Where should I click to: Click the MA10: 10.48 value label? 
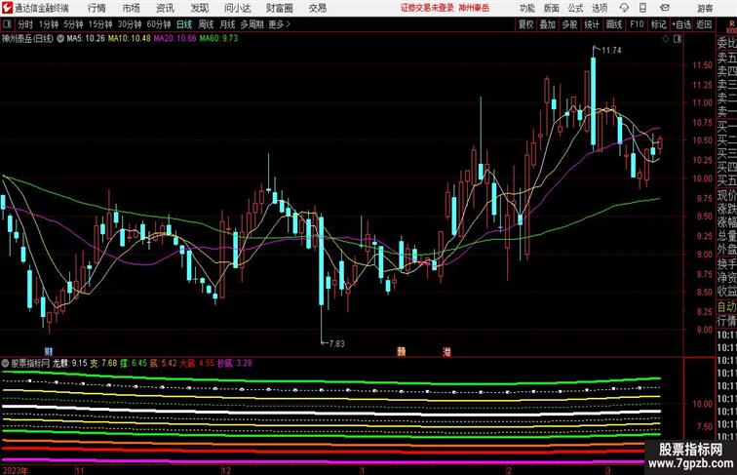pyautogui.click(x=130, y=39)
